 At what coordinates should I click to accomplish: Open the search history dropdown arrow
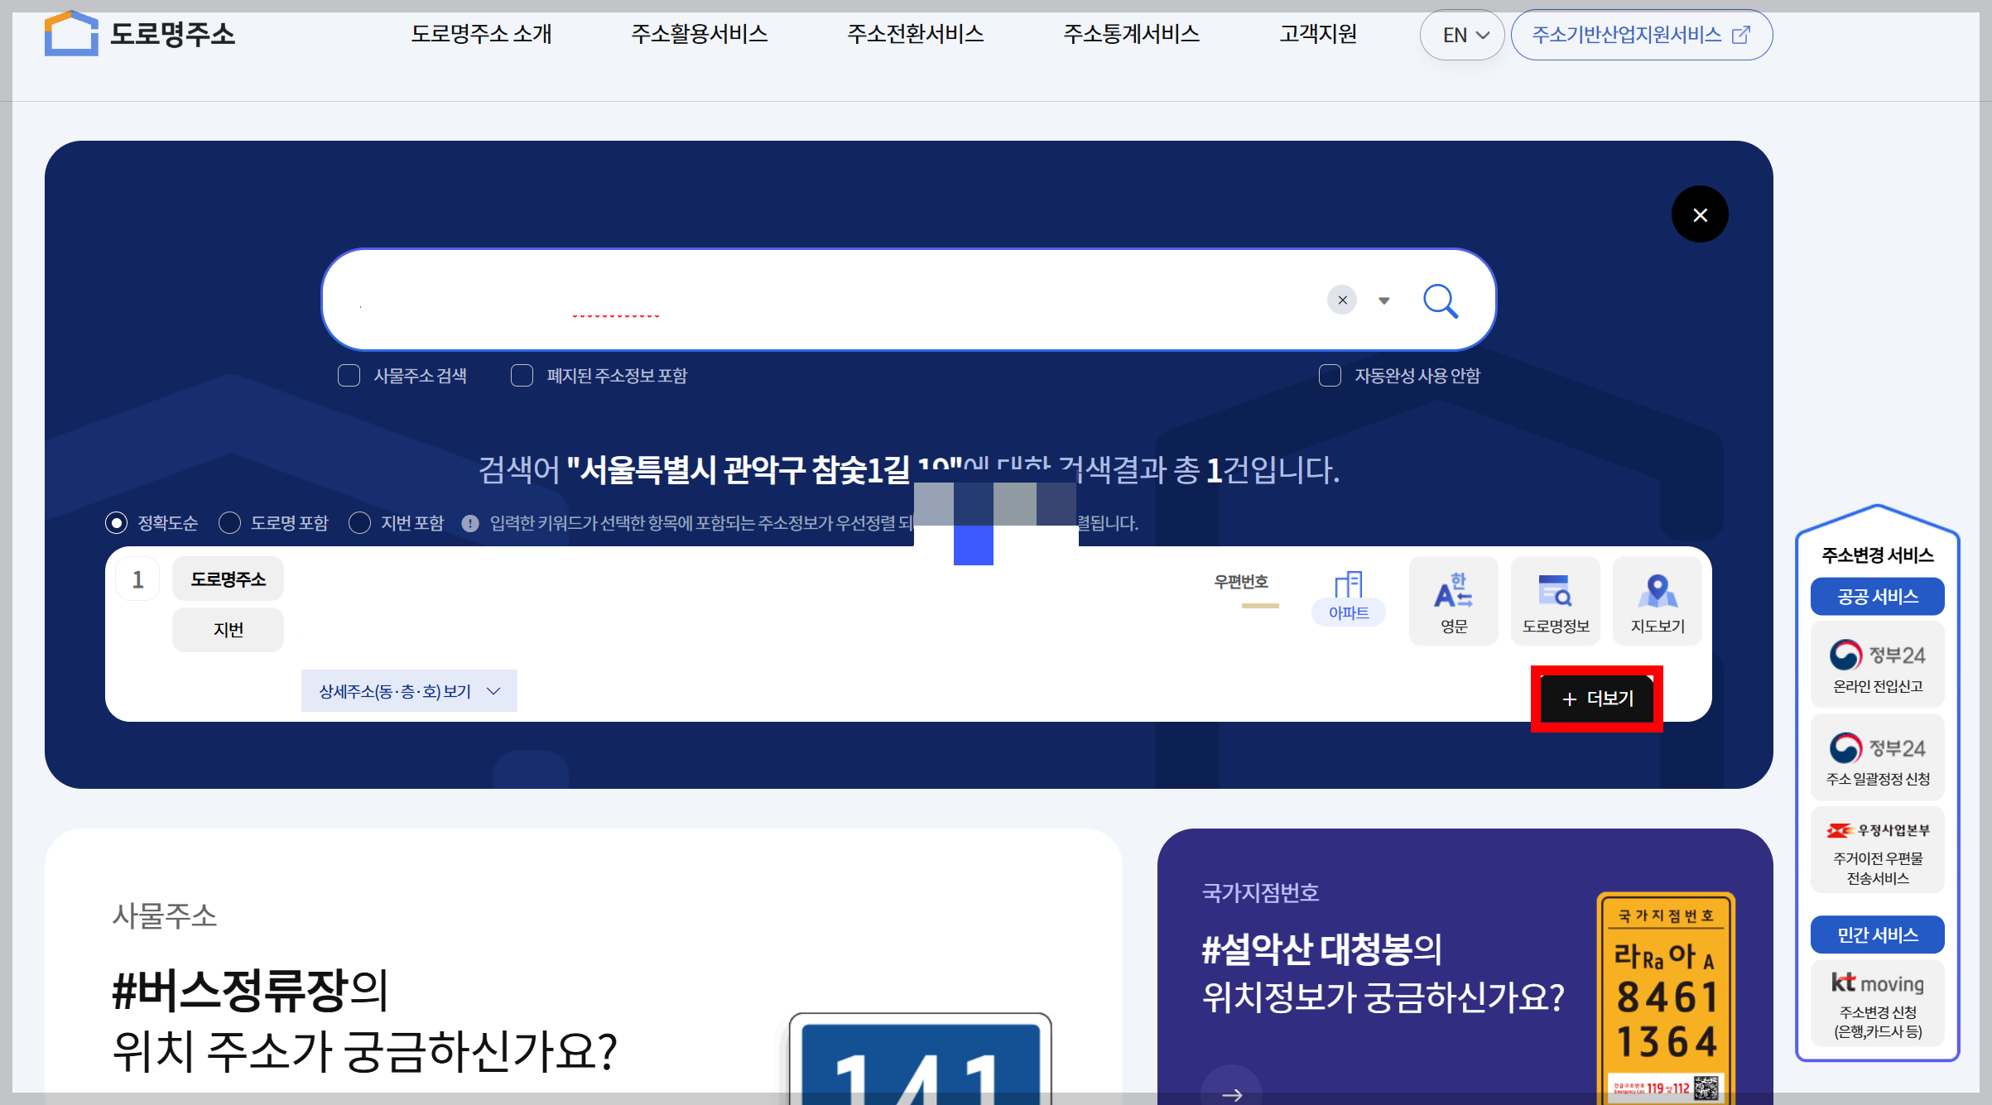click(x=1383, y=300)
